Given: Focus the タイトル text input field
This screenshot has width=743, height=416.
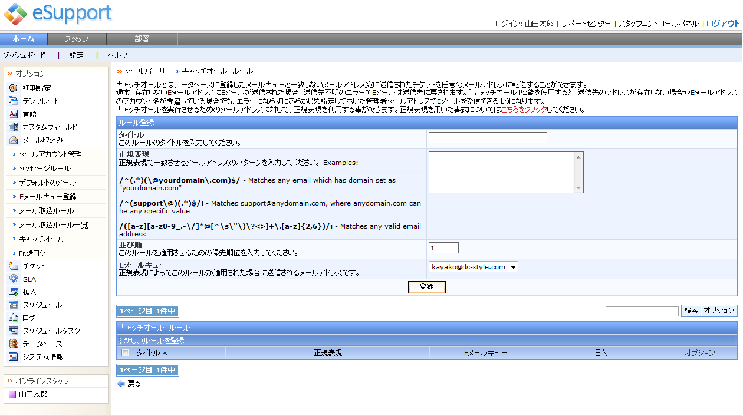Looking at the screenshot, I should pyautogui.click(x=488, y=138).
